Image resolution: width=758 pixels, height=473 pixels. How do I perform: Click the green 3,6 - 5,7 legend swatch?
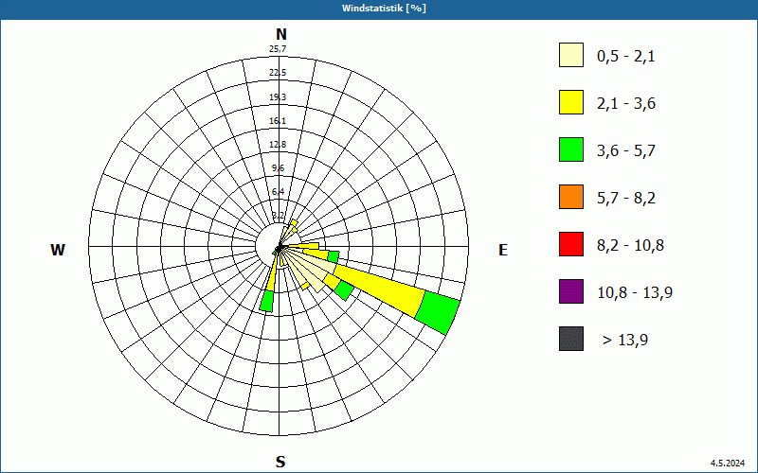click(x=571, y=149)
